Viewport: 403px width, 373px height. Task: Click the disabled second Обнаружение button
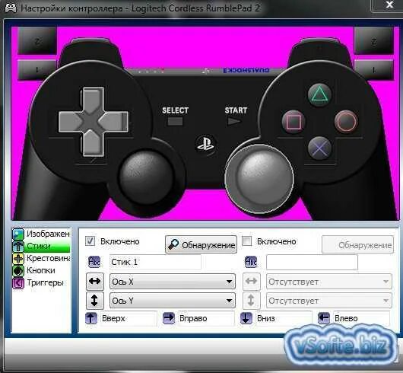click(x=357, y=244)
